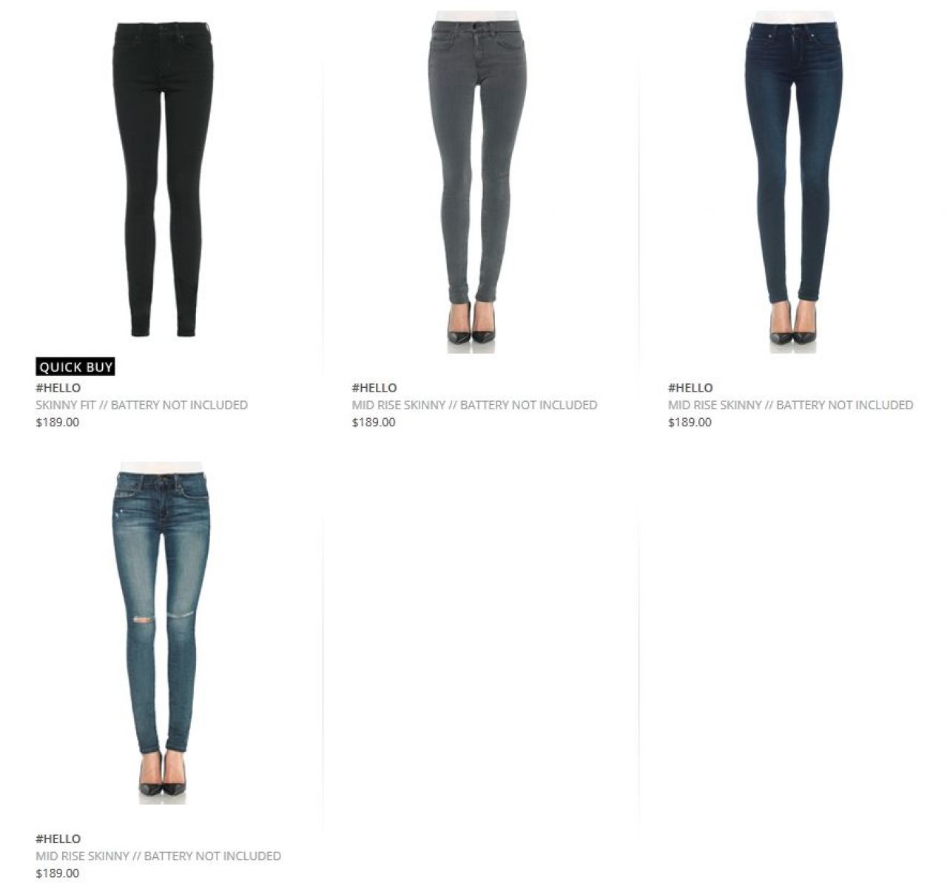
Task: Click the QUICK BUY button
Action: pos(75,366)
